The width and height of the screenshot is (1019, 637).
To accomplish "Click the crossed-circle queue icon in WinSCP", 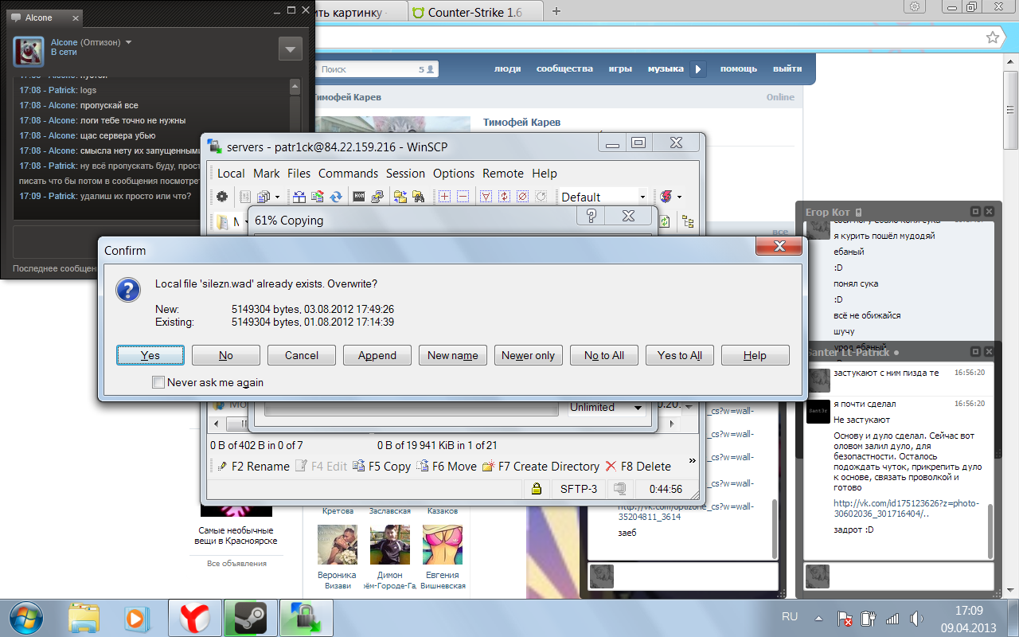I will (523, 197).
